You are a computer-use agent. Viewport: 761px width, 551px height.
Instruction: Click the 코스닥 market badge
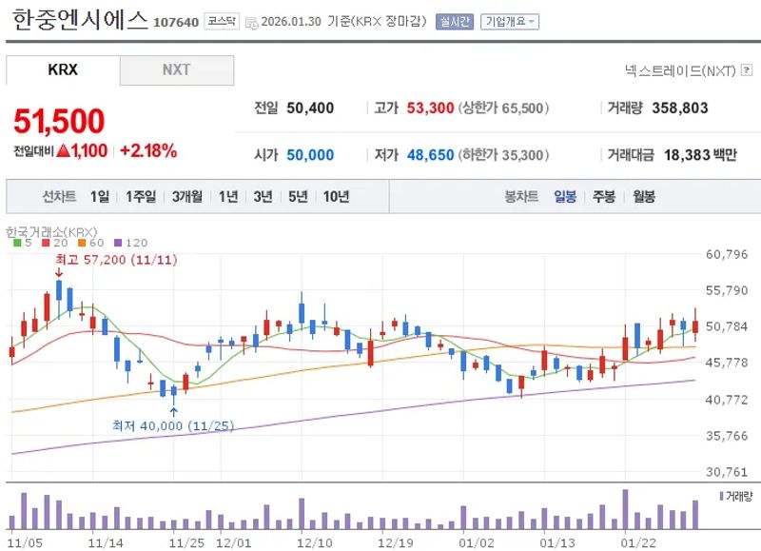[222, 21]
